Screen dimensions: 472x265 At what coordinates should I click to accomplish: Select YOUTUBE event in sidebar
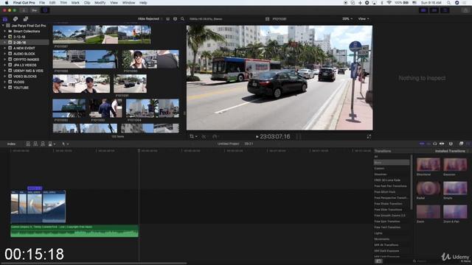click(x=21, y=88)
